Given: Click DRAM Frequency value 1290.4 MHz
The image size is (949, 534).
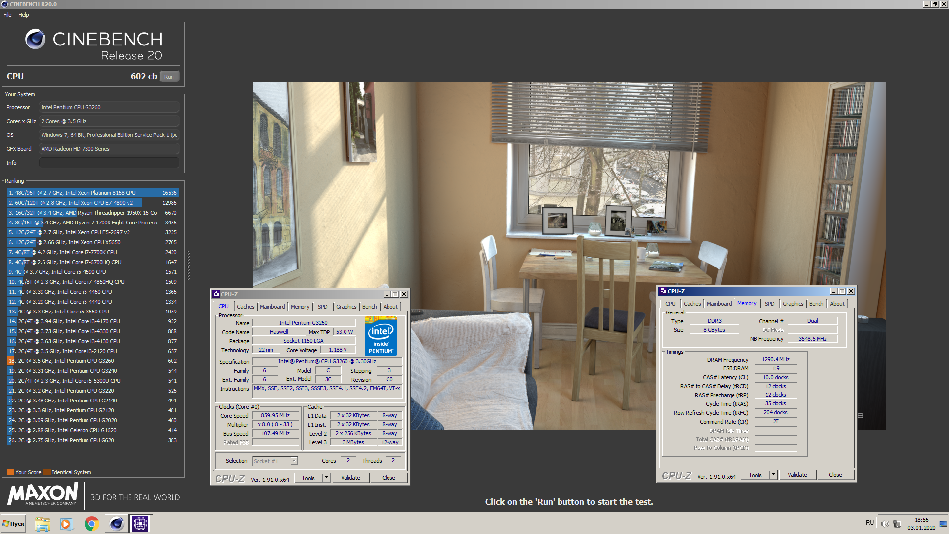Looking at the screenshot, I should [776, 360].
